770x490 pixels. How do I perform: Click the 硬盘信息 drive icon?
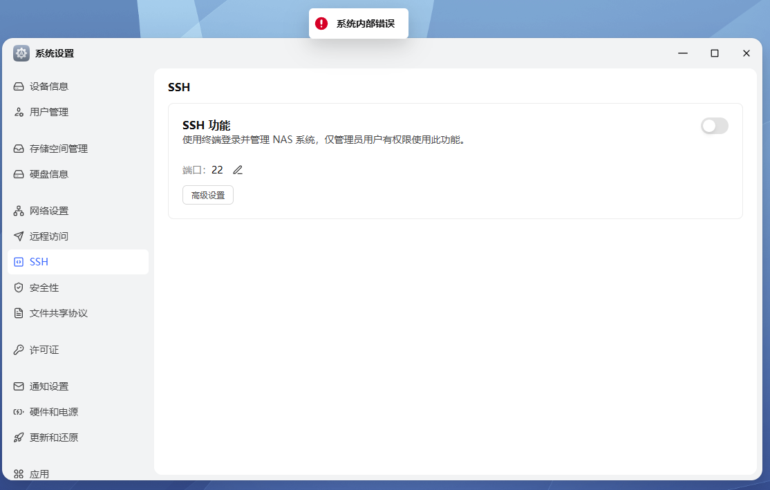coord(19,173)
